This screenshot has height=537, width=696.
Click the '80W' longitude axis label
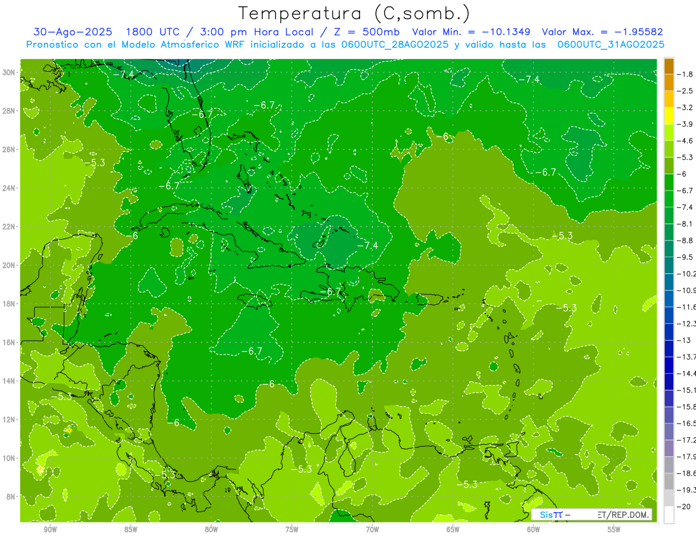(x=211, y=529)
